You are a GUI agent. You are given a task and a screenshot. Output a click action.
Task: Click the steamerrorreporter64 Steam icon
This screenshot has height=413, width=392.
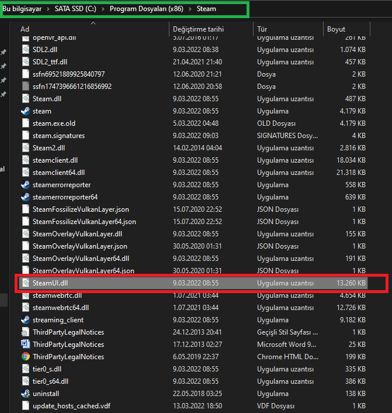pos(26,197)
